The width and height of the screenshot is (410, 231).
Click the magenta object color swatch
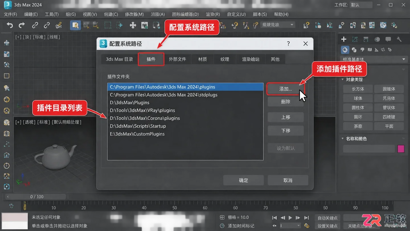coord(401,149)
